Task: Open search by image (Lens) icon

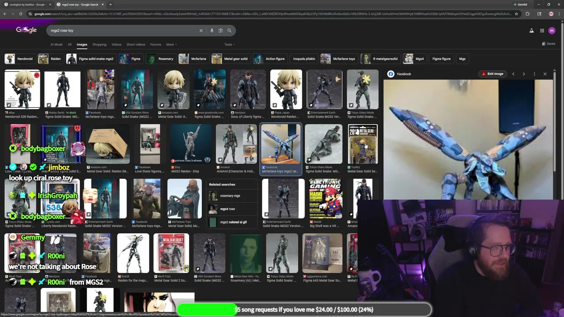Action: pos(221,30)
